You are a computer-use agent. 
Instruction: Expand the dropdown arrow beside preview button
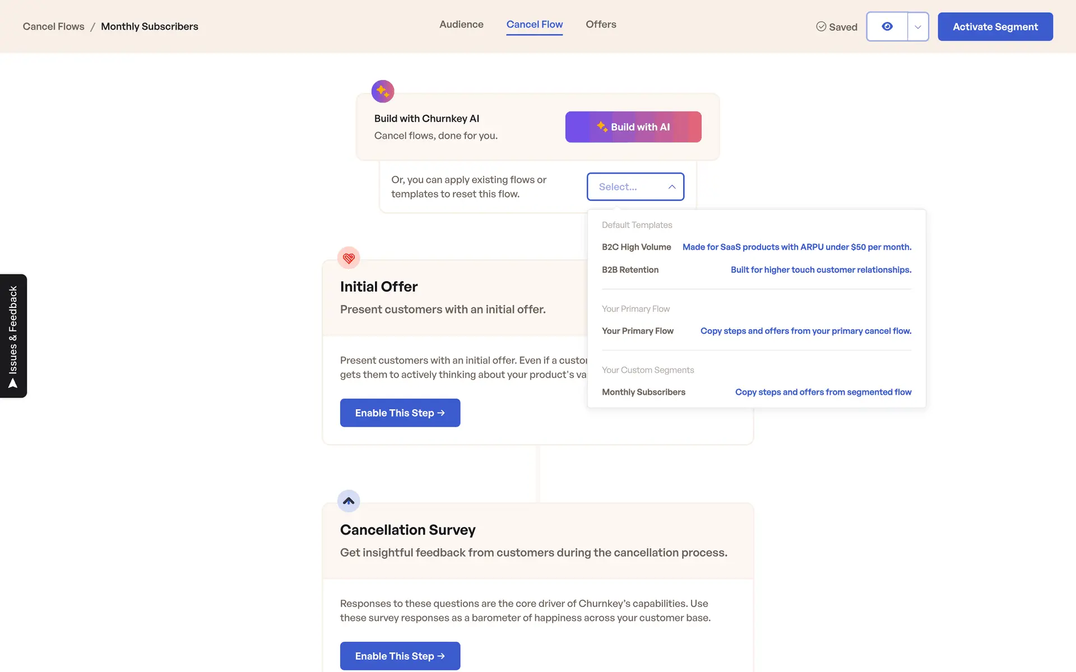tap(918, 27)
